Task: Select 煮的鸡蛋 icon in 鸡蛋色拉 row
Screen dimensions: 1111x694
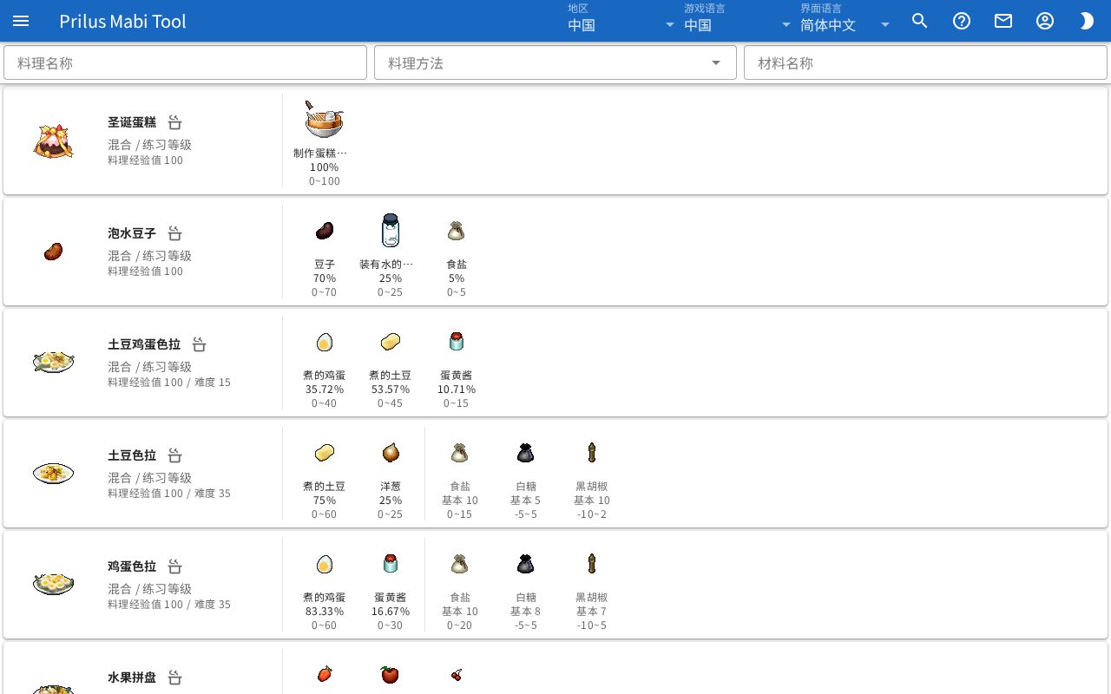Action: [x=325, y=564]
